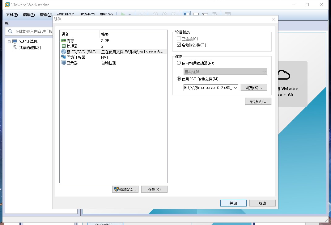Maximize the VMware Workstation window
331x225 pixels.
coord(307,5)
